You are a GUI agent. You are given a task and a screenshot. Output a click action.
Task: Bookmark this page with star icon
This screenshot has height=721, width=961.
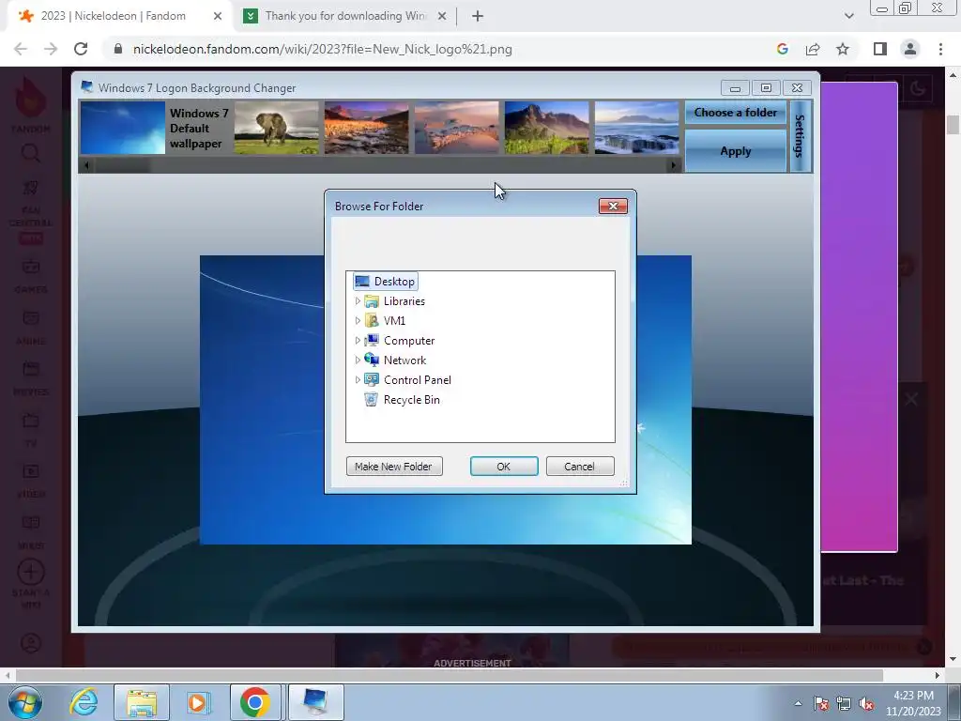point(843,50)
